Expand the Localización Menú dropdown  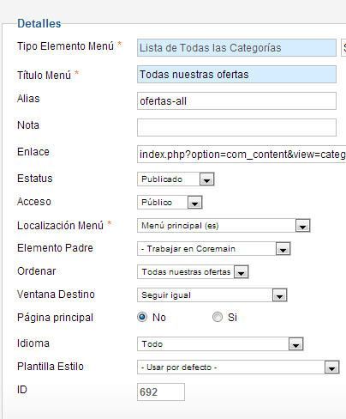pyautogui.click(x=224, y=226)
